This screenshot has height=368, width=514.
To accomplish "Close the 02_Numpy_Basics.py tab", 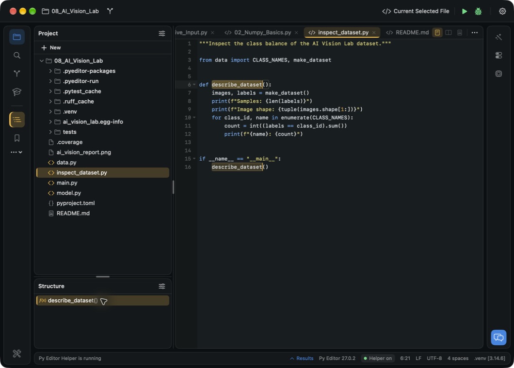I will (296, 33).
